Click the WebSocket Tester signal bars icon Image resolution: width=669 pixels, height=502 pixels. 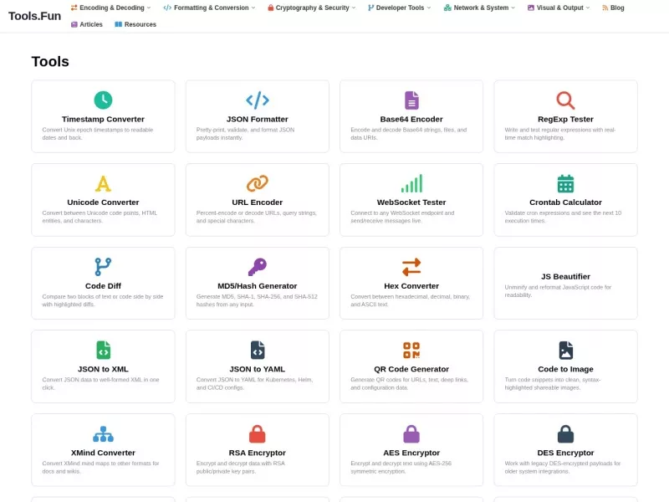(x=411, y=183)
